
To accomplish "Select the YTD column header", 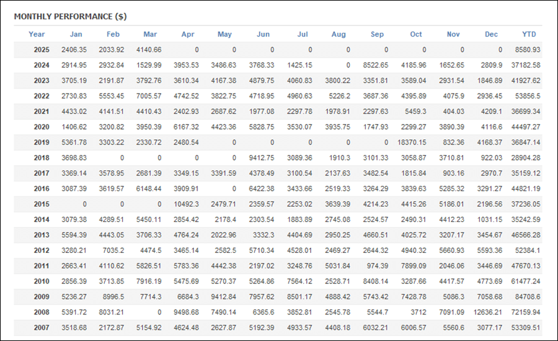I will (529, 34).
